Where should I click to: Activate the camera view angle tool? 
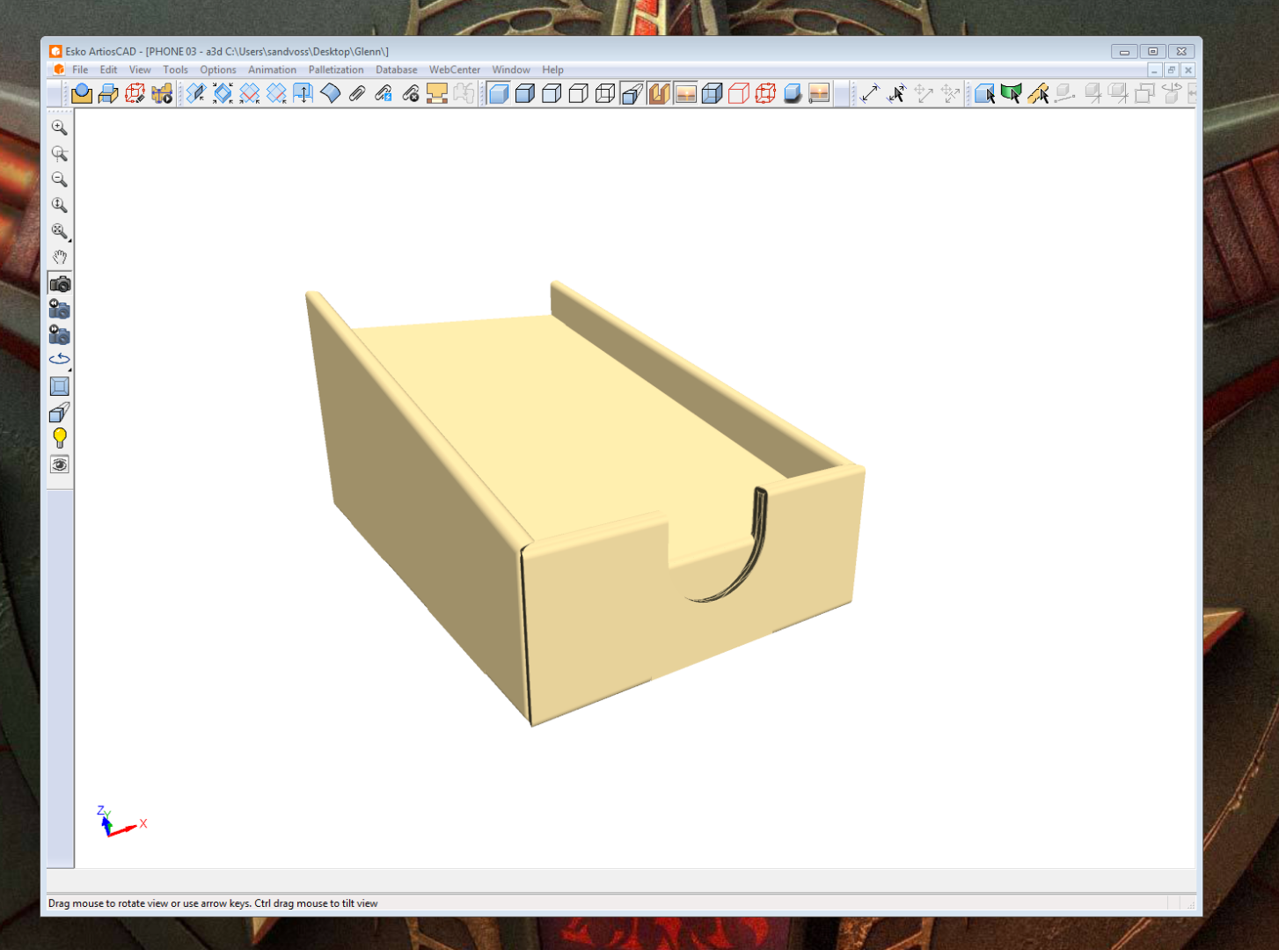(60, 283)
